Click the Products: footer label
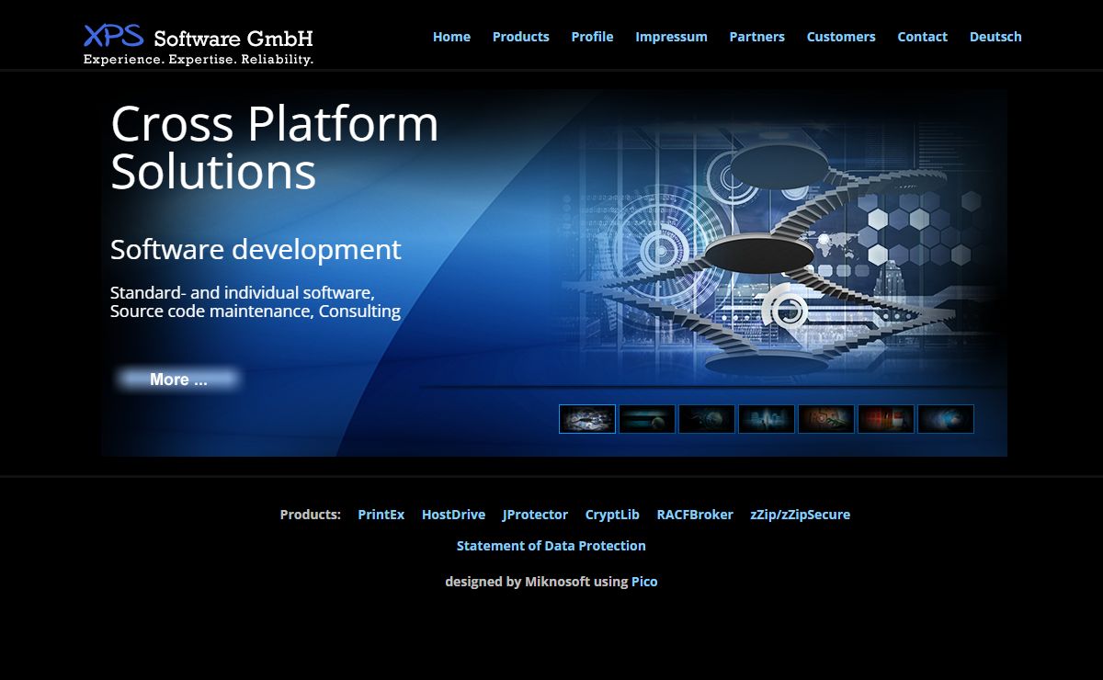 click(x=311, y=515)
